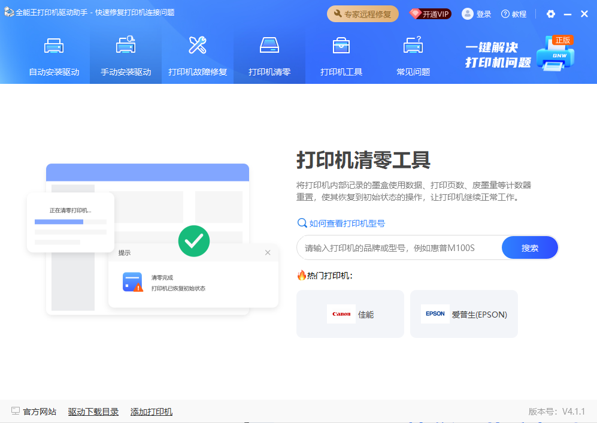Image resolution: width=597 pixels, height=423 pixels.
Task: Select the 爱普生(EPSON) printer brand
Action: pos(464,314)
